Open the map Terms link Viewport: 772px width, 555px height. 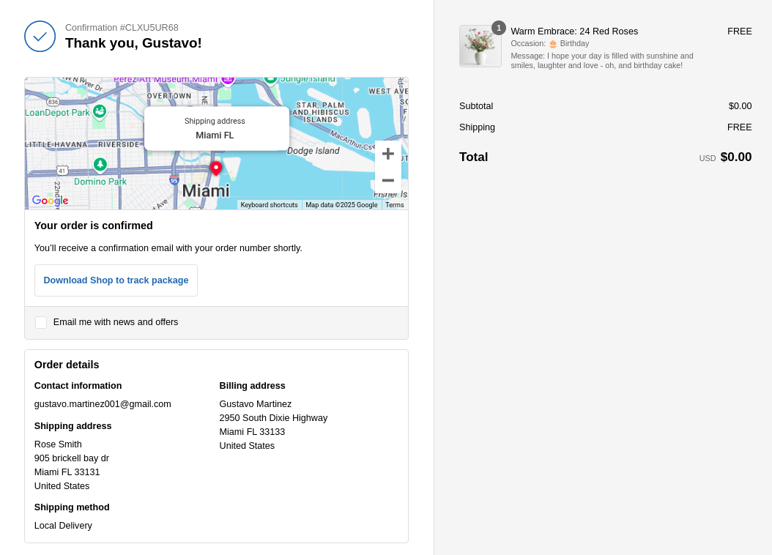point(395,205)
